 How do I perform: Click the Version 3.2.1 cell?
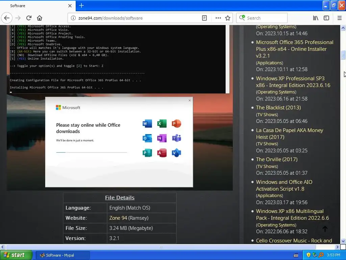pyautogui.click(x=142, y=238)
